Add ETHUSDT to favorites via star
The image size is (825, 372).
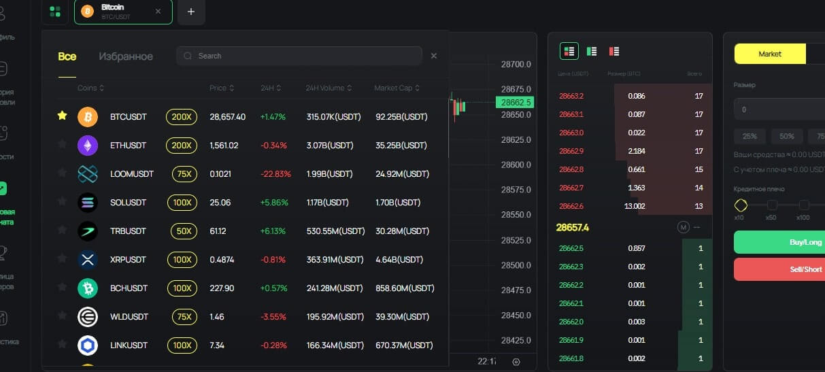tap(63, 145)
